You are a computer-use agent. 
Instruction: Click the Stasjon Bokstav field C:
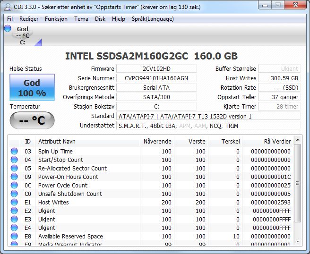coord(156,107)
